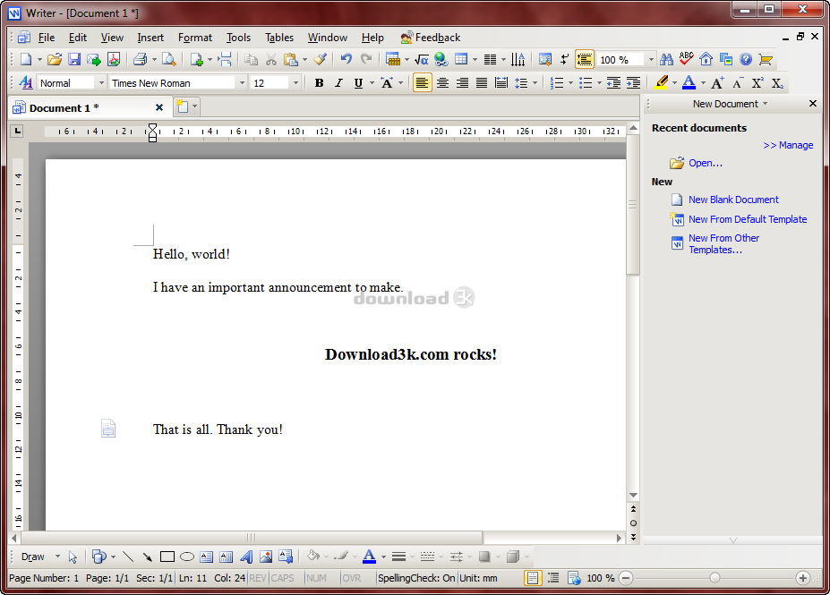This screenshot has height=595, width=830.
Task: Run the ABC spelling check
Action: [687, 59]
